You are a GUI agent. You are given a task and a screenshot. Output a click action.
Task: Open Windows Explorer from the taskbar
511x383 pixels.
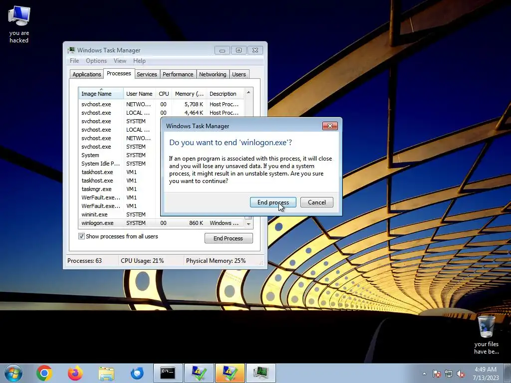pyautogui.click(x=106, y=373)
